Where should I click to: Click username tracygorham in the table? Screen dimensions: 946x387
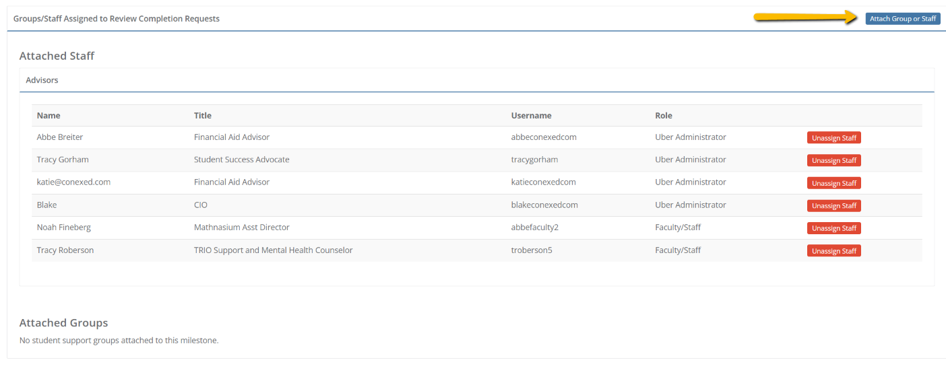(535, 160)
